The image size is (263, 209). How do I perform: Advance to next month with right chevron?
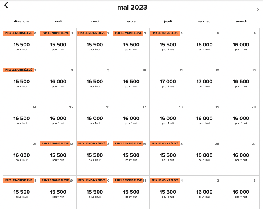click(258, 10)
